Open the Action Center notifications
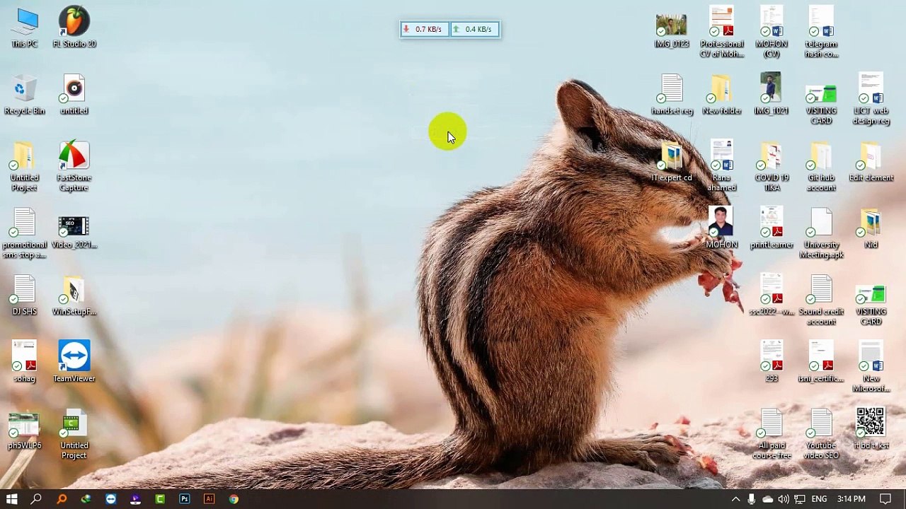Viewport: 906px width, 509px height. click(885, 499)
